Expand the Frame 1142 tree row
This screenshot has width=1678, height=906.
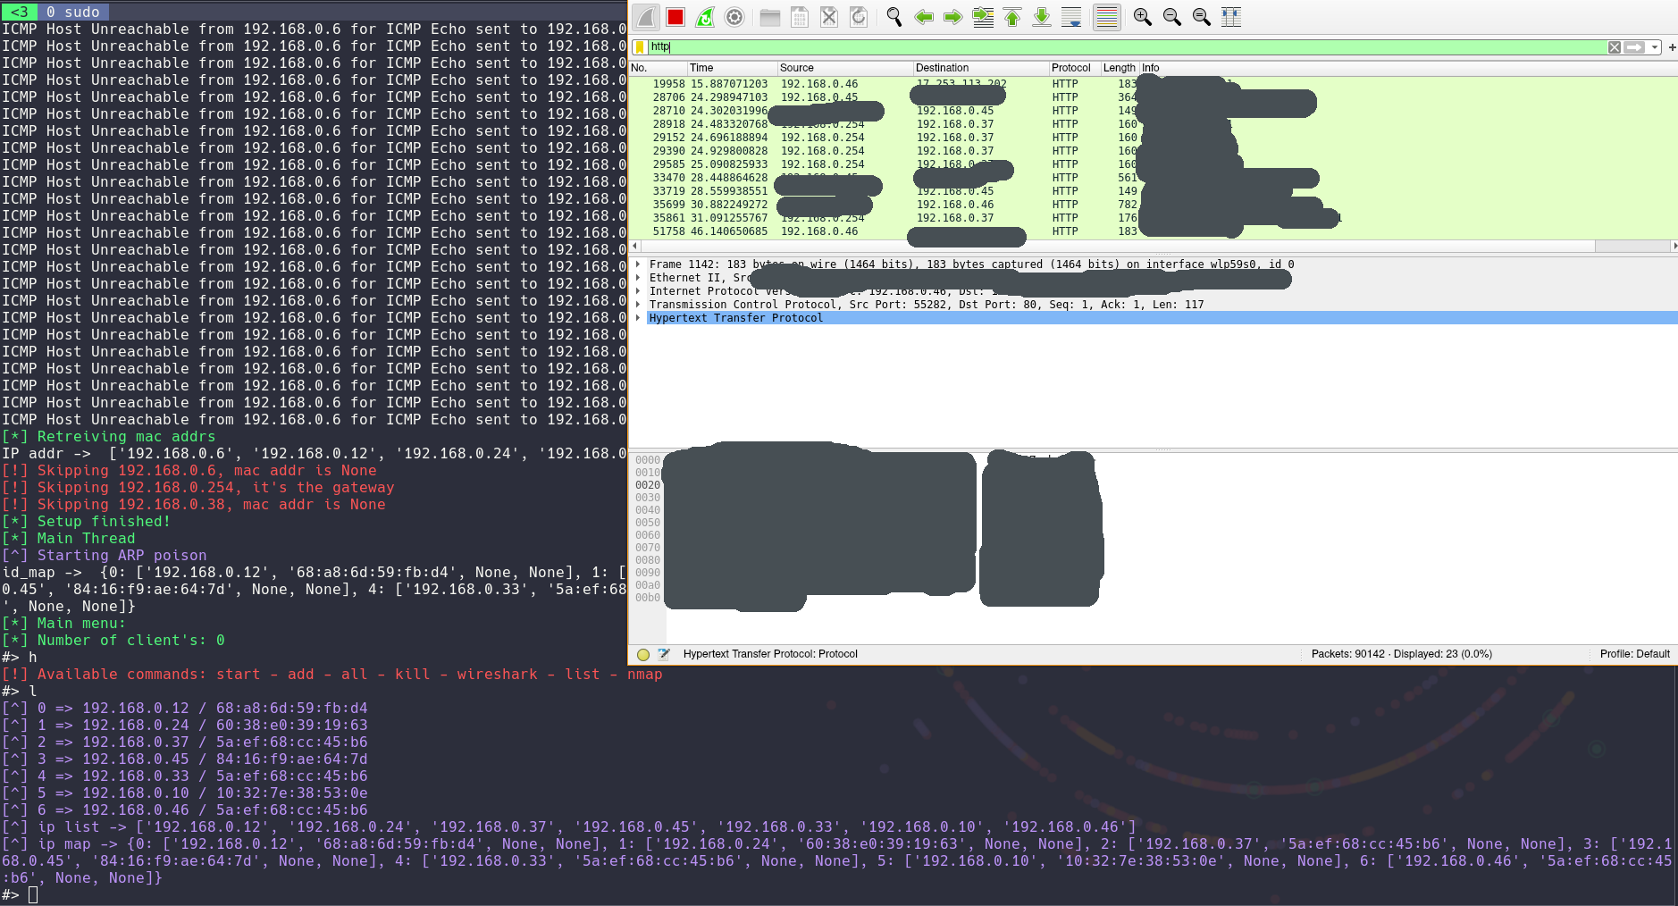pyautogui.click(x=638, y=264)
